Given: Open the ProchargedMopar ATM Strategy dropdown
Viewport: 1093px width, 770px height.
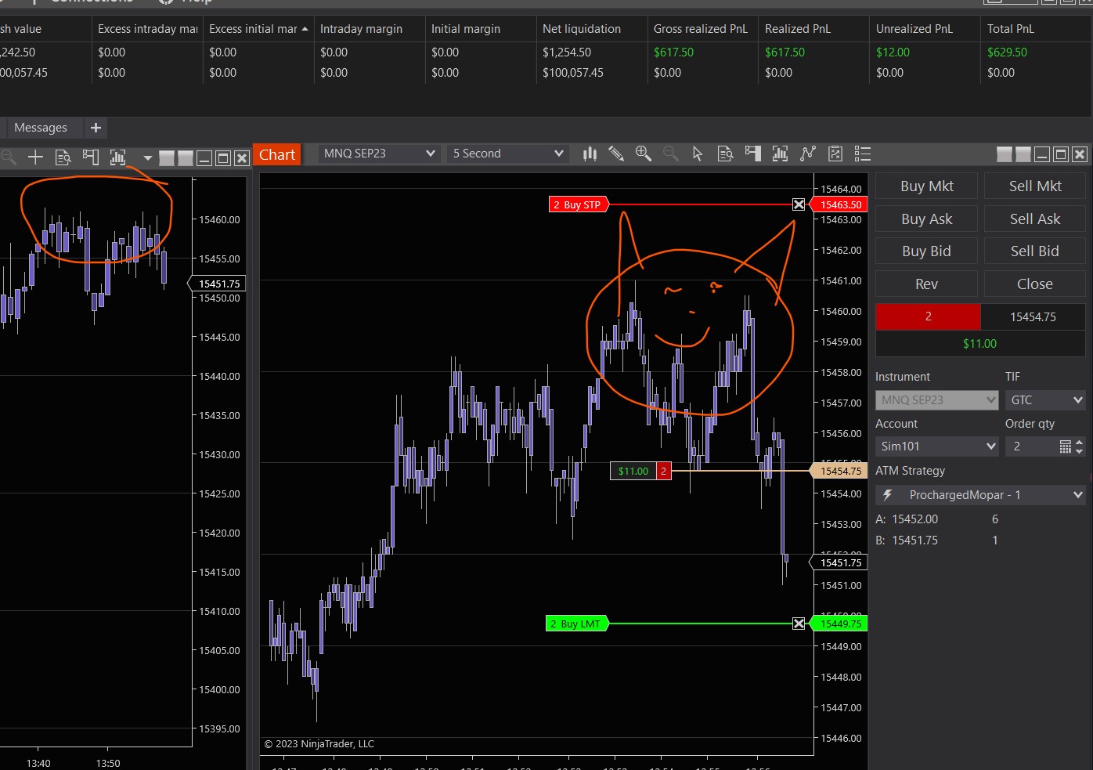Looking at the screenshot, I should [x=980, y=495].
